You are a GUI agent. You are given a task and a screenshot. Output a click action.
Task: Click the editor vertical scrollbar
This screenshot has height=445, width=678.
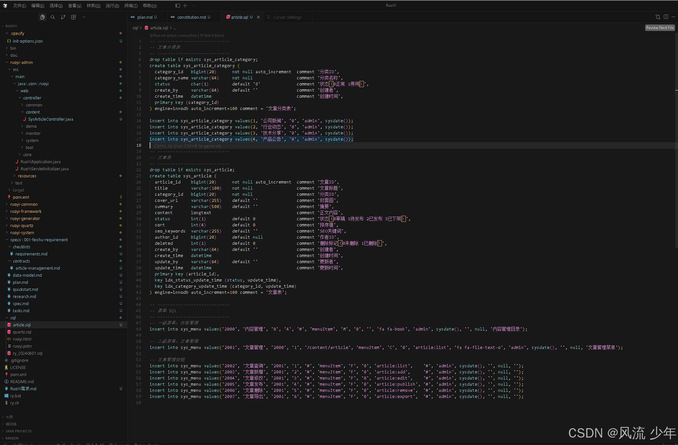(676, 140)
